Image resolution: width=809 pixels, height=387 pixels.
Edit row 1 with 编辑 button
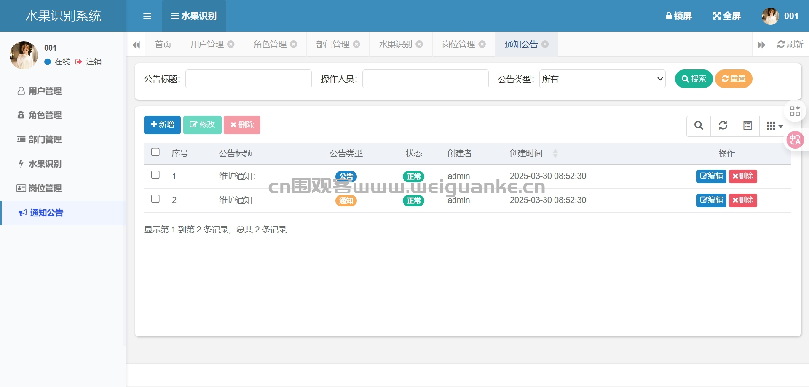711,176
